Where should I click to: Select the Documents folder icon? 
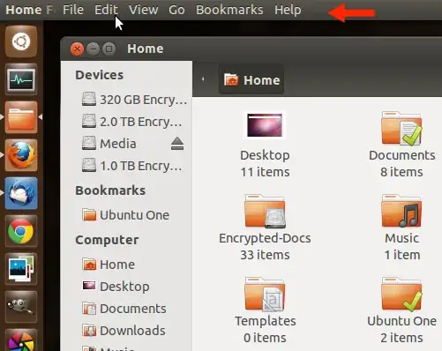tap(401, 128)
